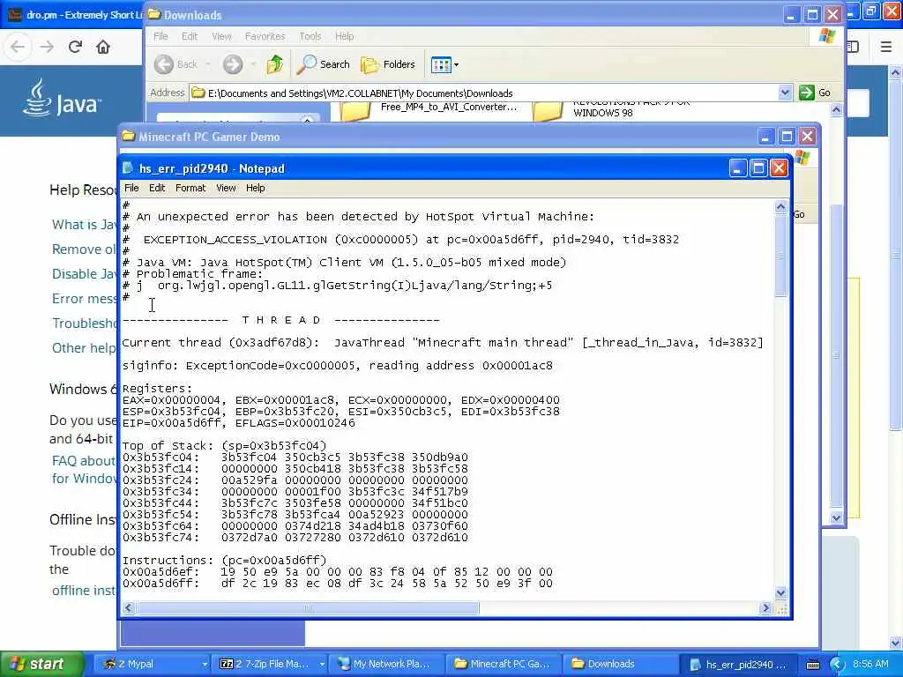Viewport: 903px width, 677px height.
Task: Open the Notepad Format menu
Action: [190, 188]
